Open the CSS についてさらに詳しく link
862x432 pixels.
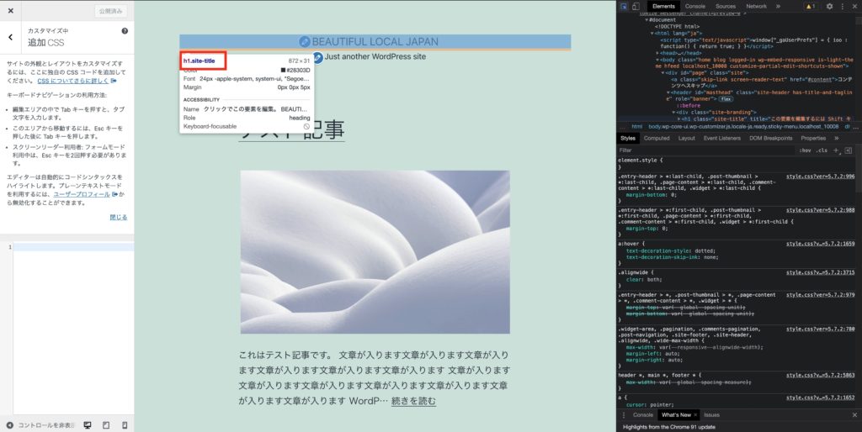(77, 81)
